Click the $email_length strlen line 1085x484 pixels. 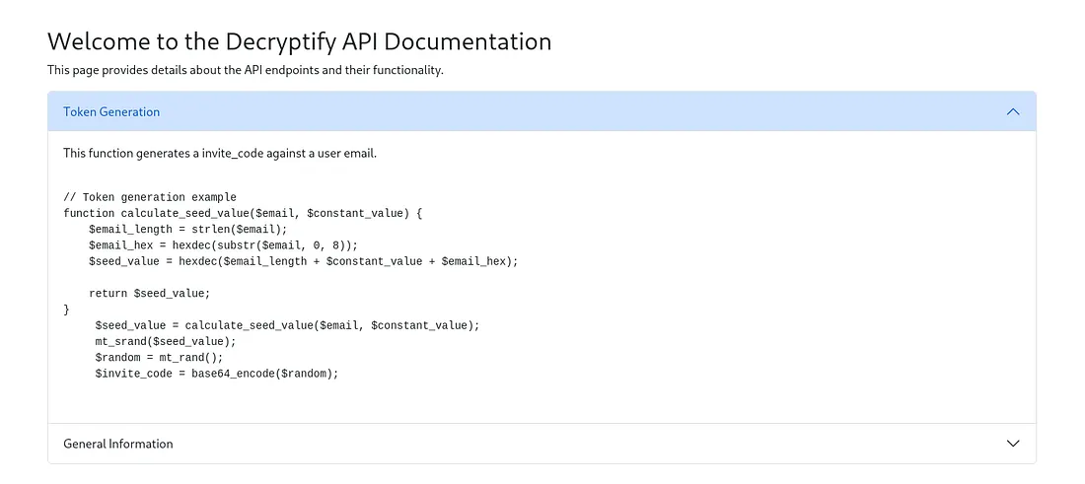pos(187,229)
